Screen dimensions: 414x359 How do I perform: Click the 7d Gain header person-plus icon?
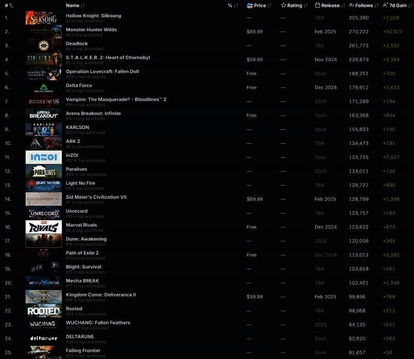pos(385,5)
